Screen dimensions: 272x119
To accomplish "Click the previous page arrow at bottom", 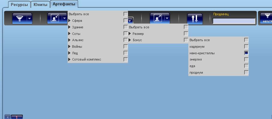I will [x=7, y=117].
